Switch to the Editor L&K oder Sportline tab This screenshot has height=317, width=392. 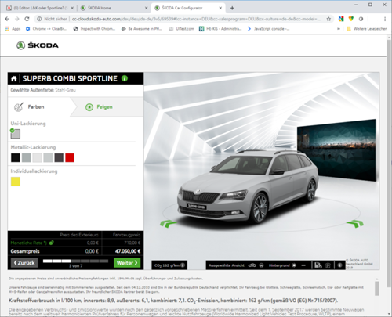click(41, 8)
